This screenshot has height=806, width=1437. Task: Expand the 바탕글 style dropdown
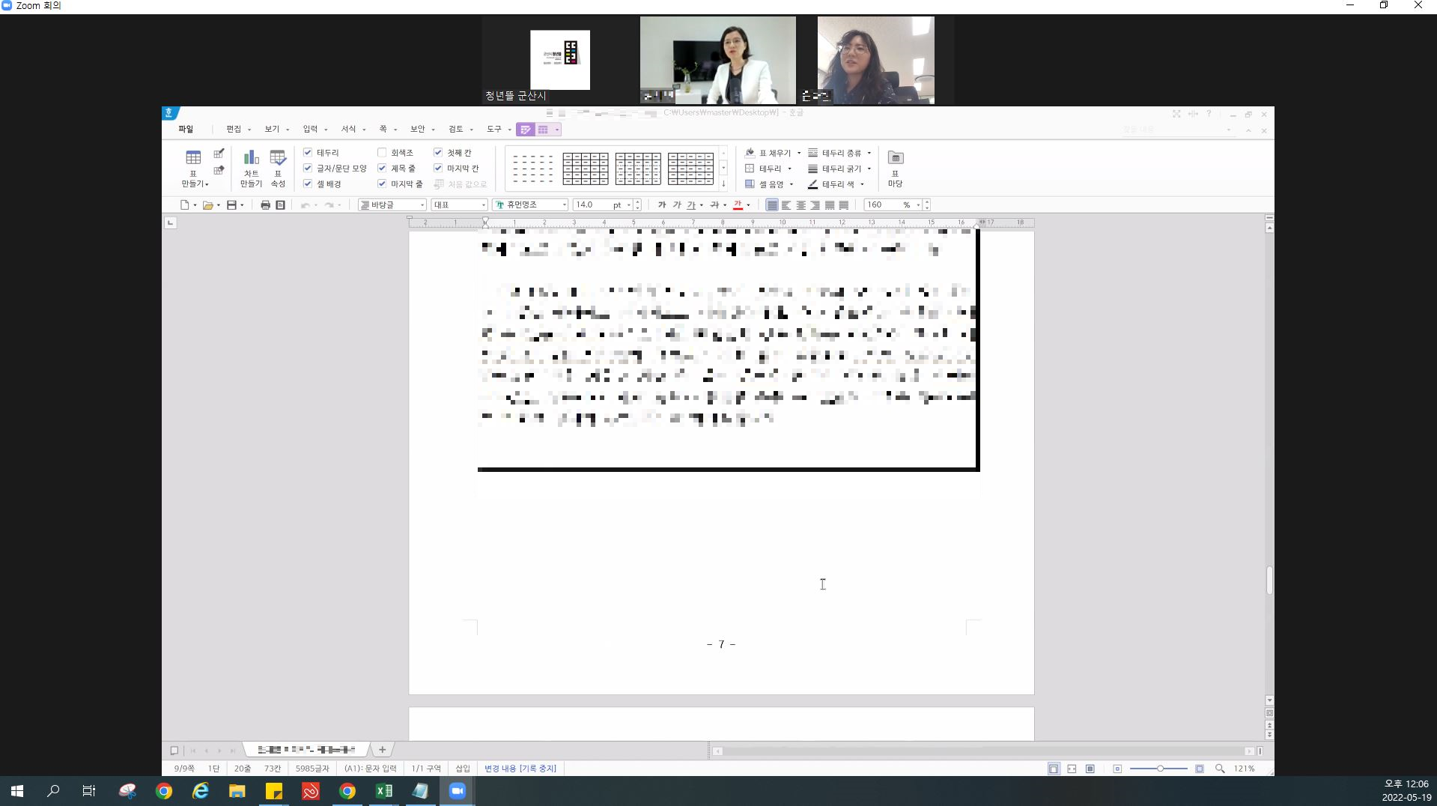(422, 205)
